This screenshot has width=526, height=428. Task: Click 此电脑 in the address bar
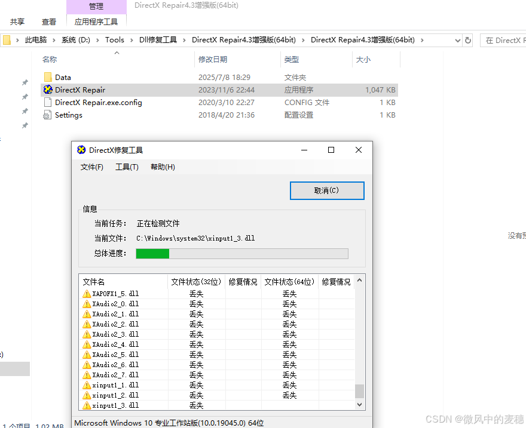36,40
